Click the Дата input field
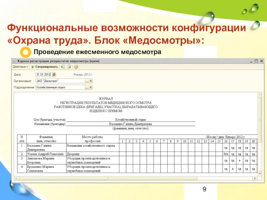Viewport: 267px width, 200px height. pos(43,74)
